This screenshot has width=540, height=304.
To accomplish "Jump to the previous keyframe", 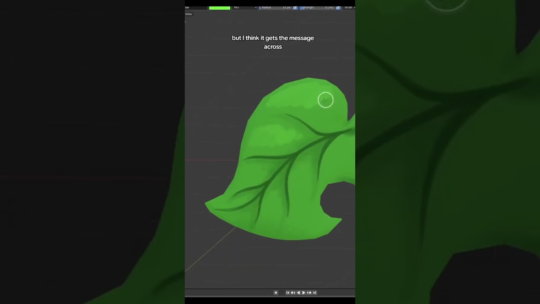I will click(293, 293).
